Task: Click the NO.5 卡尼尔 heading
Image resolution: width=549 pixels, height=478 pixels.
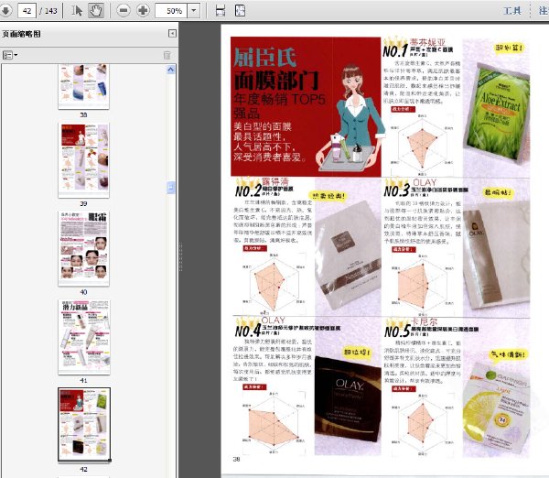Action: click(431, 327)
